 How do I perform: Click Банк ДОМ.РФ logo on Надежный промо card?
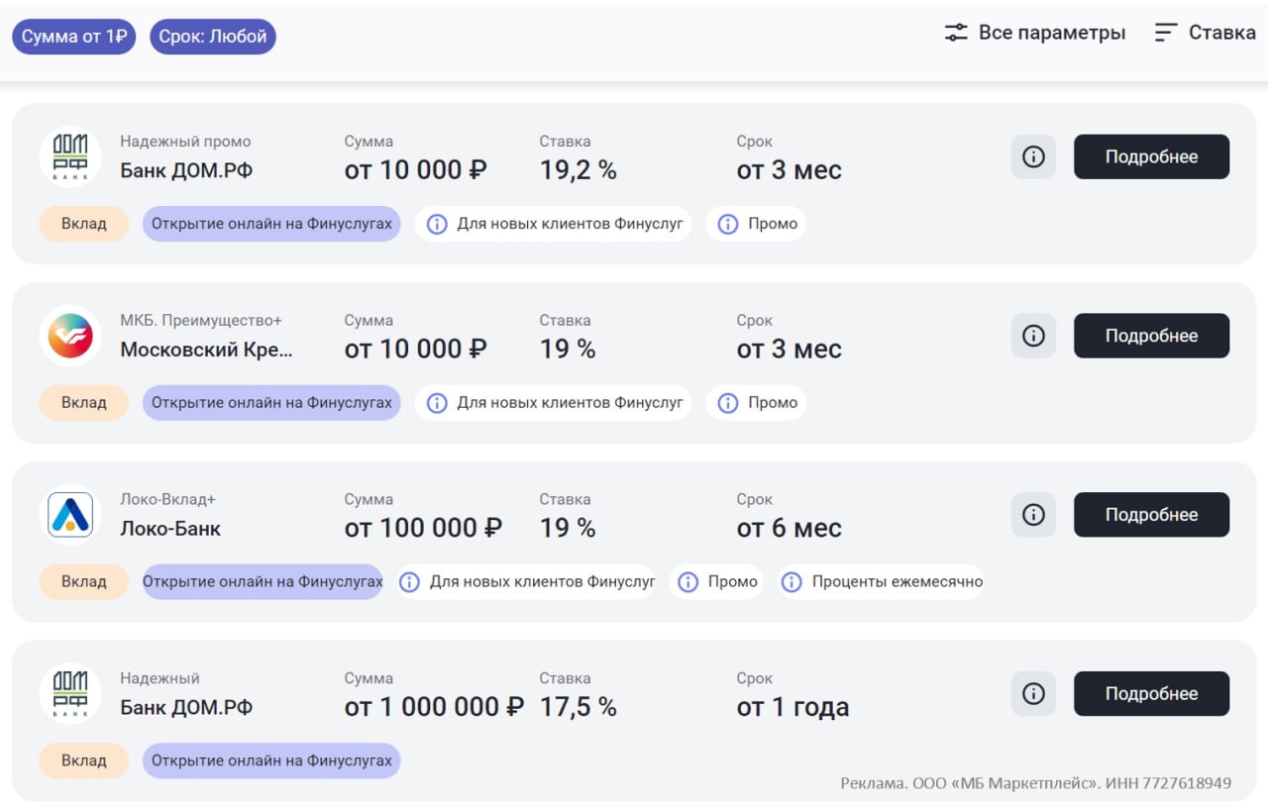[x=70, y=156]
